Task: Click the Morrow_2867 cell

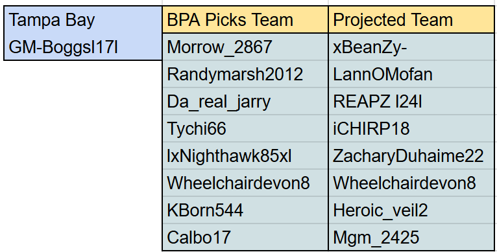Action: click(x=245, y=47)
